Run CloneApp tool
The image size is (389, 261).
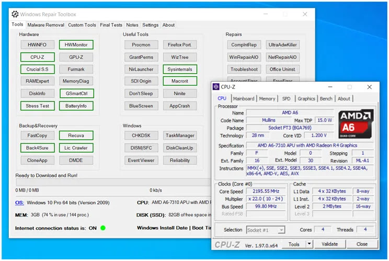(x=37, y=160)
